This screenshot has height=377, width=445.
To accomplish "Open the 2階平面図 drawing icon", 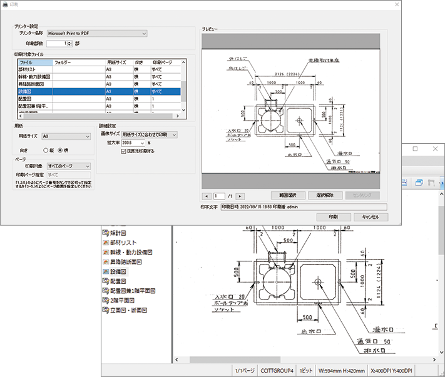I will [105, 301].
